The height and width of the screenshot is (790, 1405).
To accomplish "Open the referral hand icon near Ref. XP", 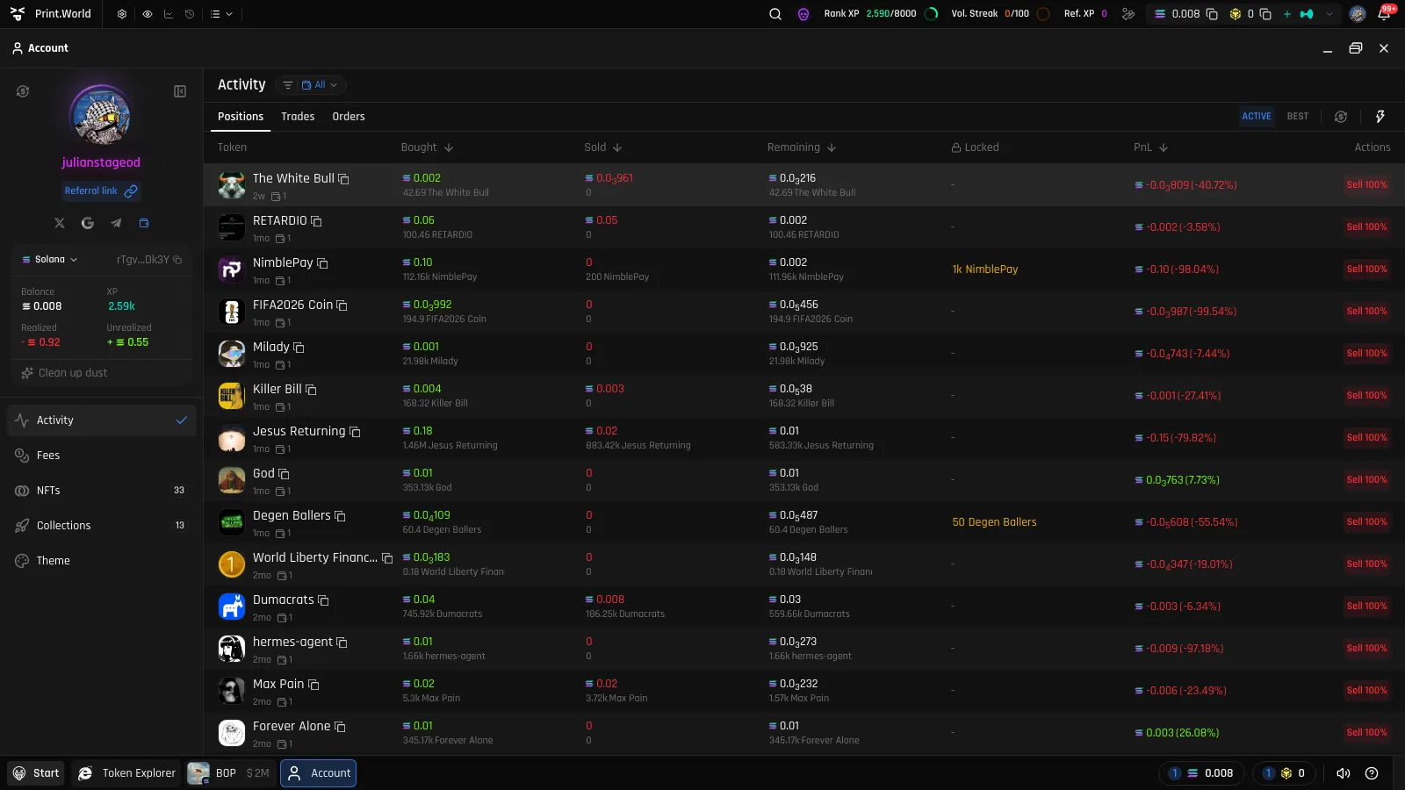I will click(1128, 14).
